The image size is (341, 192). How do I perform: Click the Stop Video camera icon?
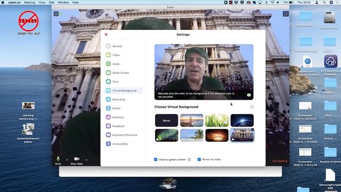click(77, 159)
